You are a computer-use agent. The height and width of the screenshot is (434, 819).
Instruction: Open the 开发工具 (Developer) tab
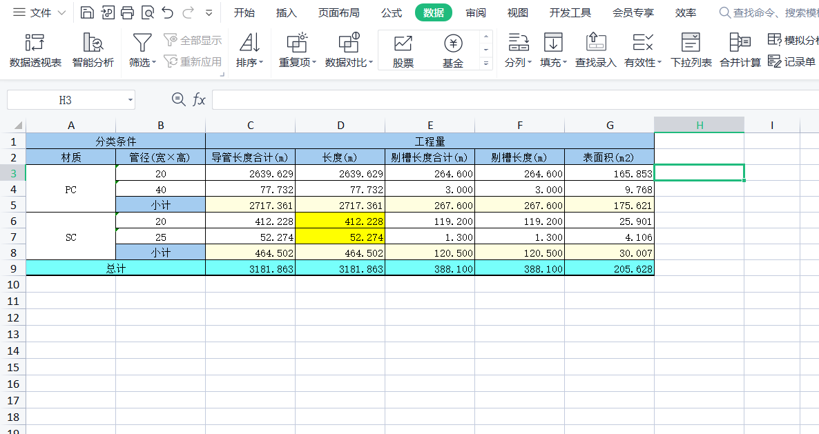570,12
